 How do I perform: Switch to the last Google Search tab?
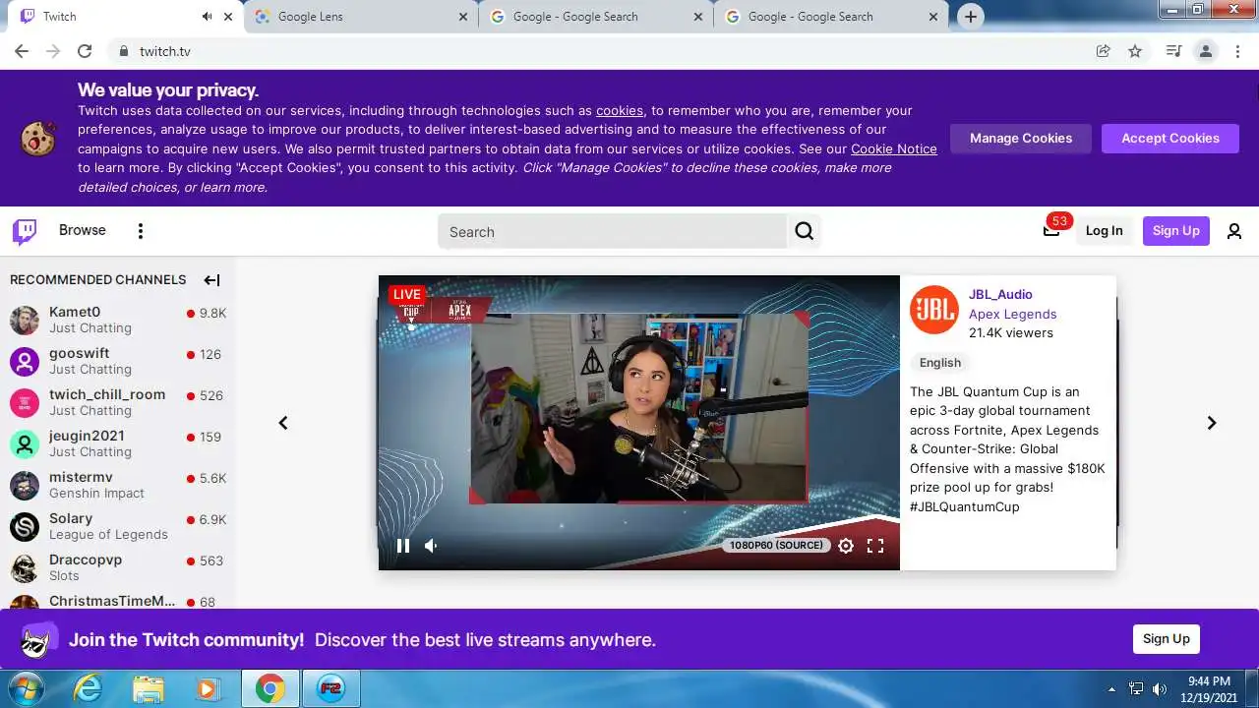click(831, 17)
